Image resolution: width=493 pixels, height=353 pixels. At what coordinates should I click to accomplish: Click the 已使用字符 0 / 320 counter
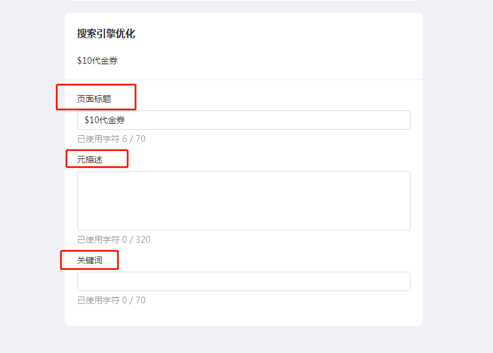click(114, 240)
